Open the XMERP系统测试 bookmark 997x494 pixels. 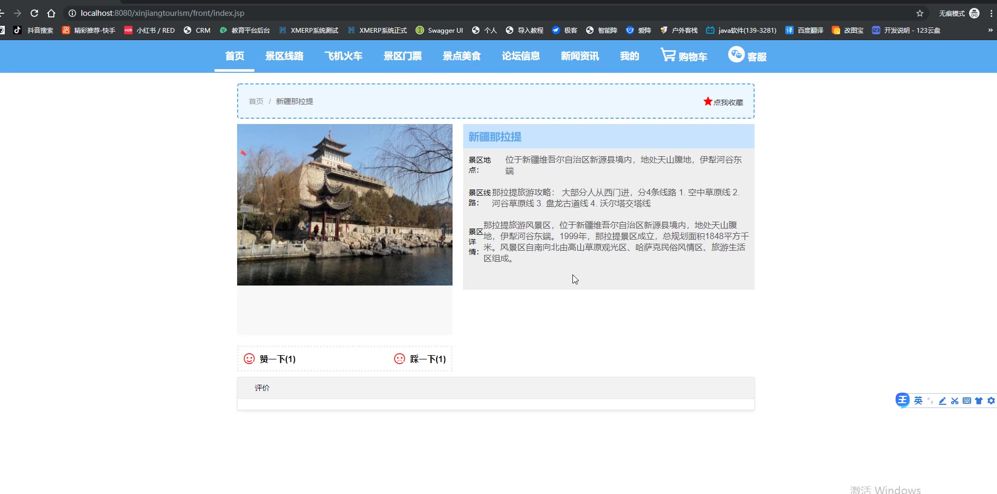pos(308,30)
